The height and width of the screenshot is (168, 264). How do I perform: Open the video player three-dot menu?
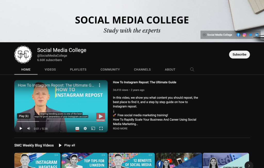pos(100,85)
